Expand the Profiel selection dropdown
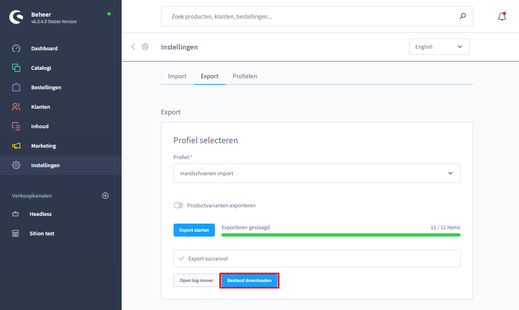The image size is (519, 310). [317, 173]
